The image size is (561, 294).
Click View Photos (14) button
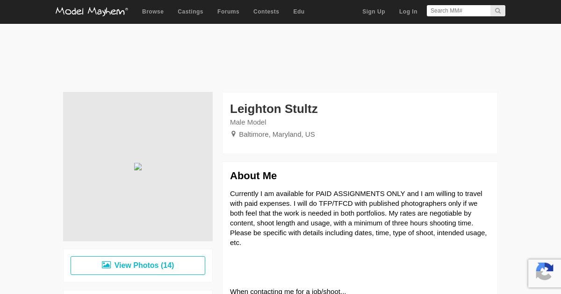pyautogui.click(x=138, y=266)
